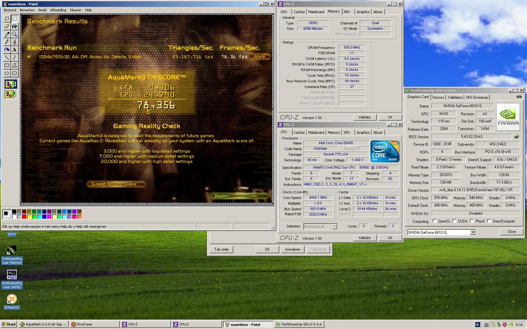Open the Bestand menu in Paint

pyautogui.click(x=10, y=10)
